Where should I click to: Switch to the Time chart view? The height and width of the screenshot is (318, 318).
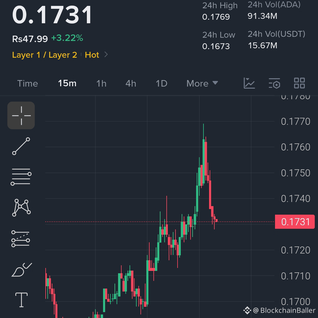[28, 84]
